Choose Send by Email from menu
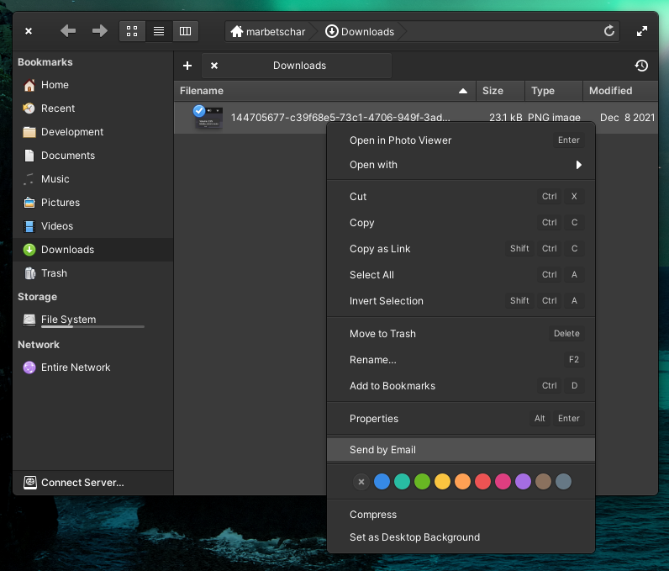Viewport: 669px width, 571px height. click(382, 450)
